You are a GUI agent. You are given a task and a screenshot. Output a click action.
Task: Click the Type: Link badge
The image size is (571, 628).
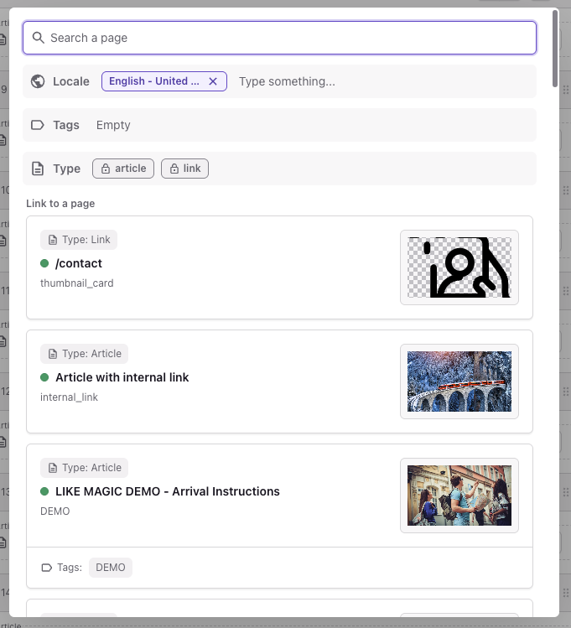(79, 240)
